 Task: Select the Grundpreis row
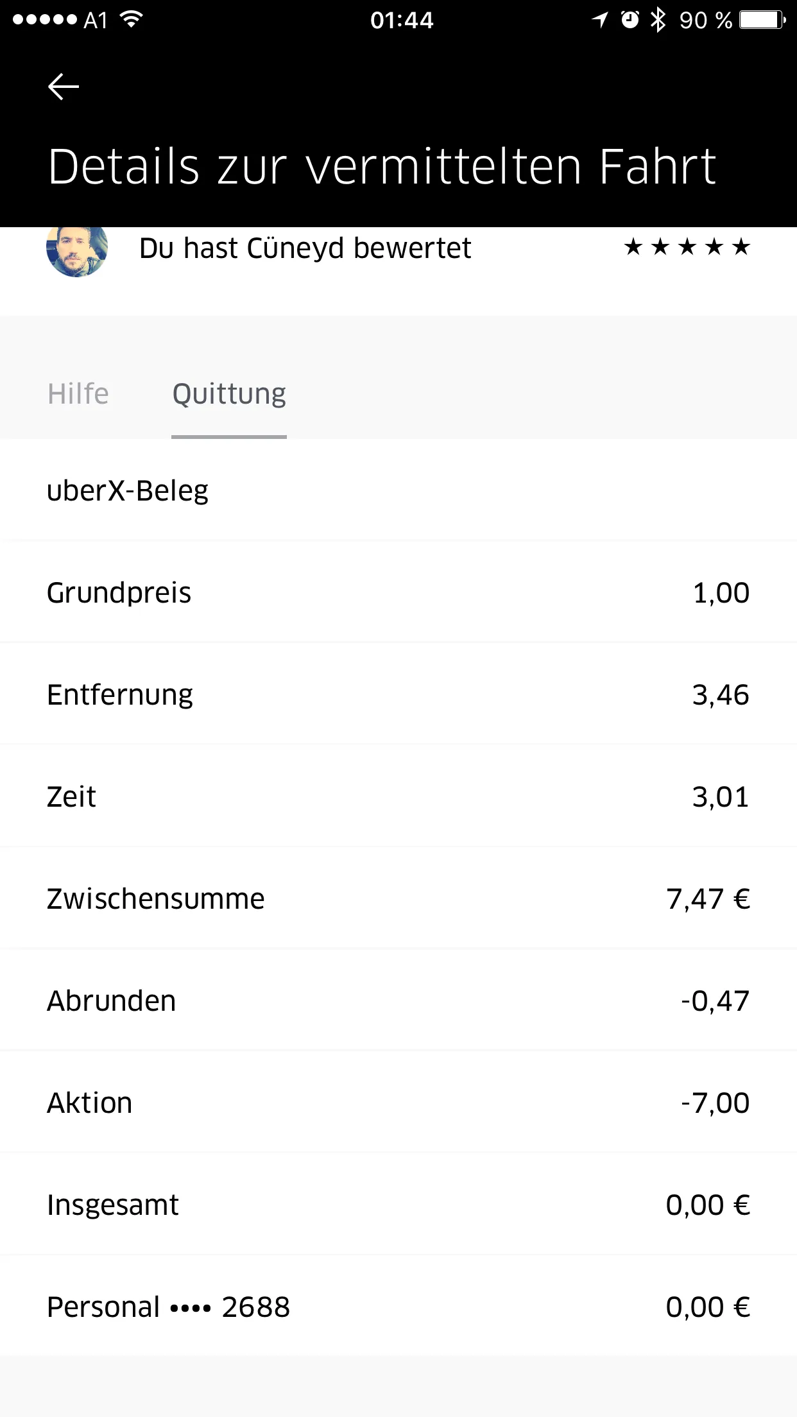(x=398, y=592)
